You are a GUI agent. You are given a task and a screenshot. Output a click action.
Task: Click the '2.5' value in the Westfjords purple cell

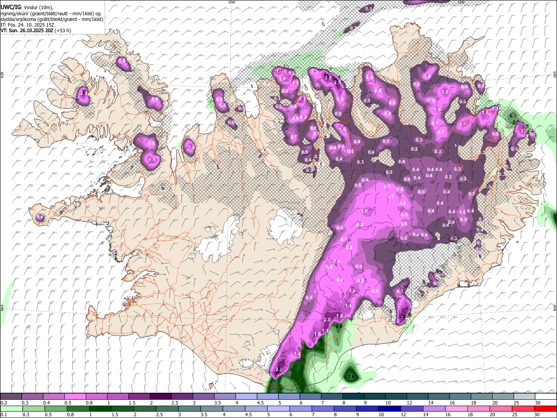pyautogui.click(x=84, y=93)
